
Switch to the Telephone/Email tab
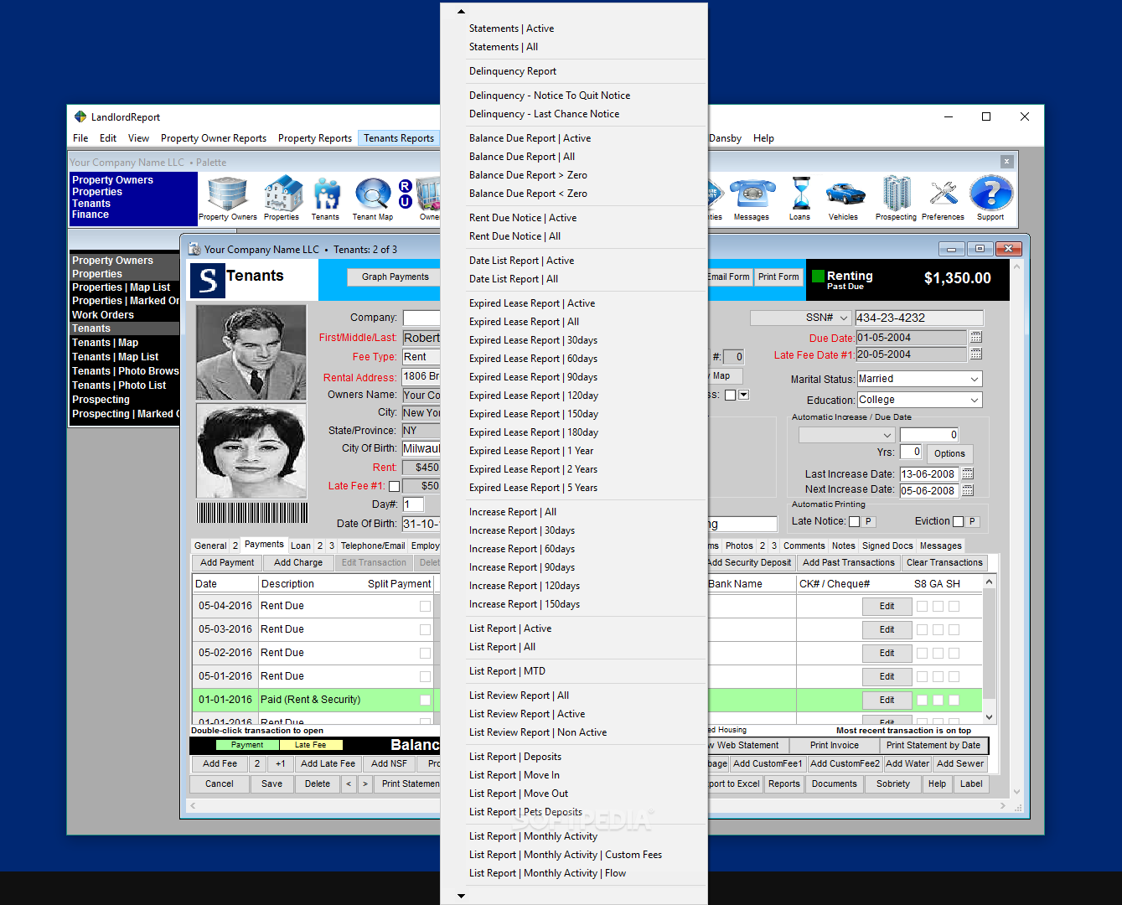tap(373, 546)
